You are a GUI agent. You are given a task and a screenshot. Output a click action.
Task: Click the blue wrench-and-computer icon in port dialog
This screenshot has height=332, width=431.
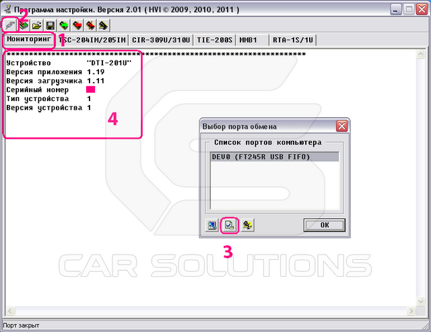point(212,226)
